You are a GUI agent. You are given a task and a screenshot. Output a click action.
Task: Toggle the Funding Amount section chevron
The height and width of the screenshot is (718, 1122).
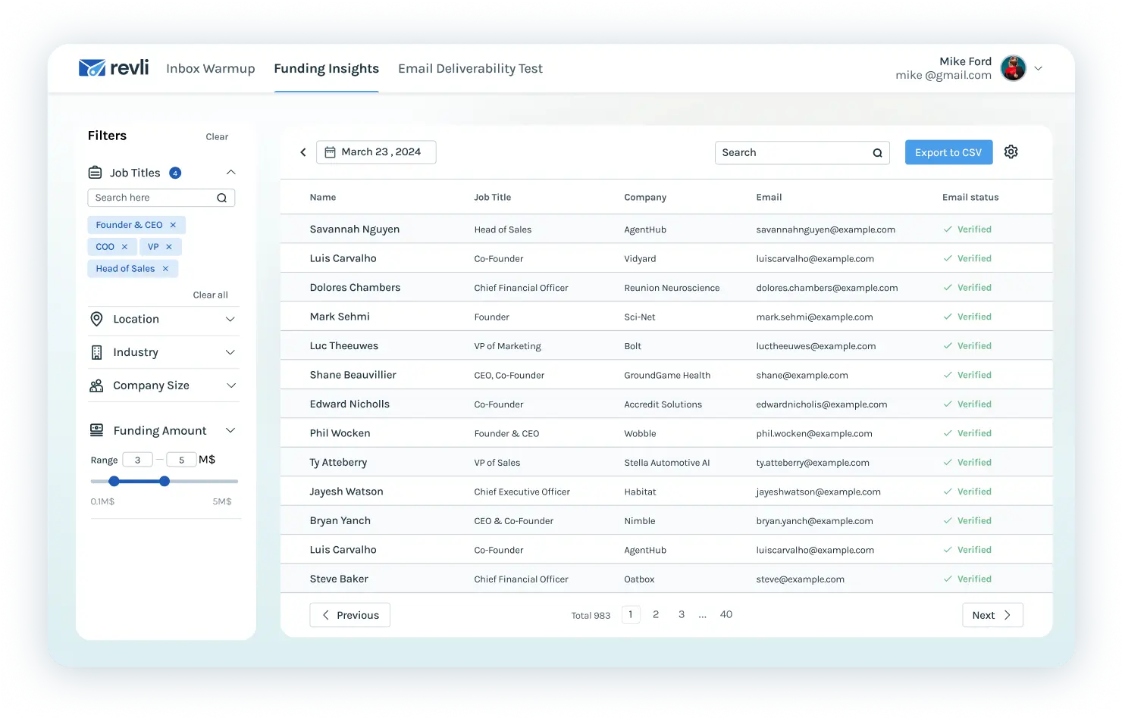tap(231, 430)
